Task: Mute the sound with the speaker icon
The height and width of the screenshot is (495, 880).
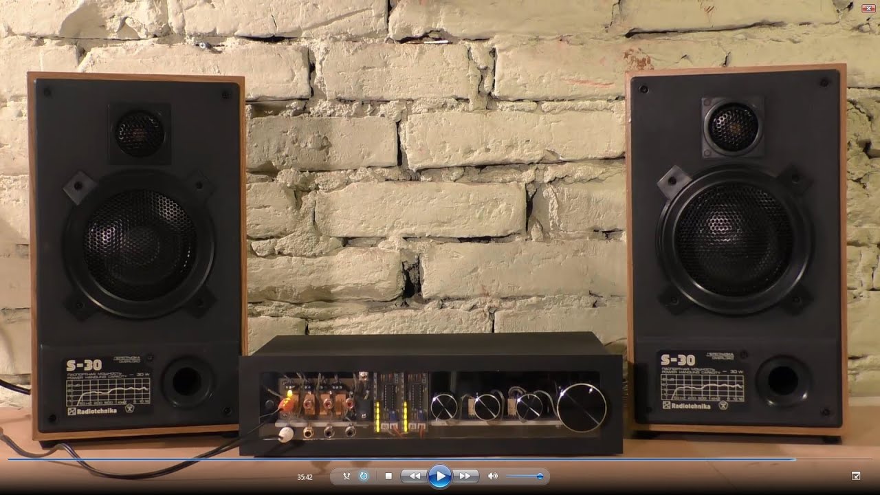Action: pos(492,476)
